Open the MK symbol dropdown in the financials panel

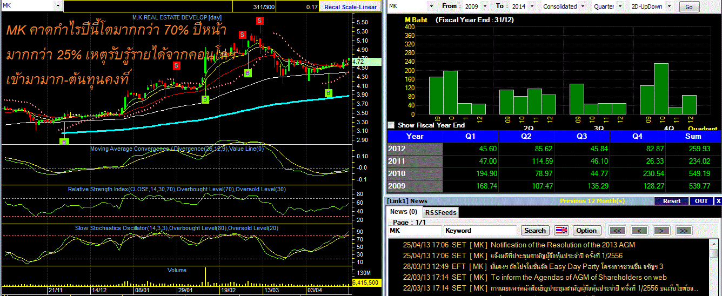pyautogui.click(x=431, y=6)
